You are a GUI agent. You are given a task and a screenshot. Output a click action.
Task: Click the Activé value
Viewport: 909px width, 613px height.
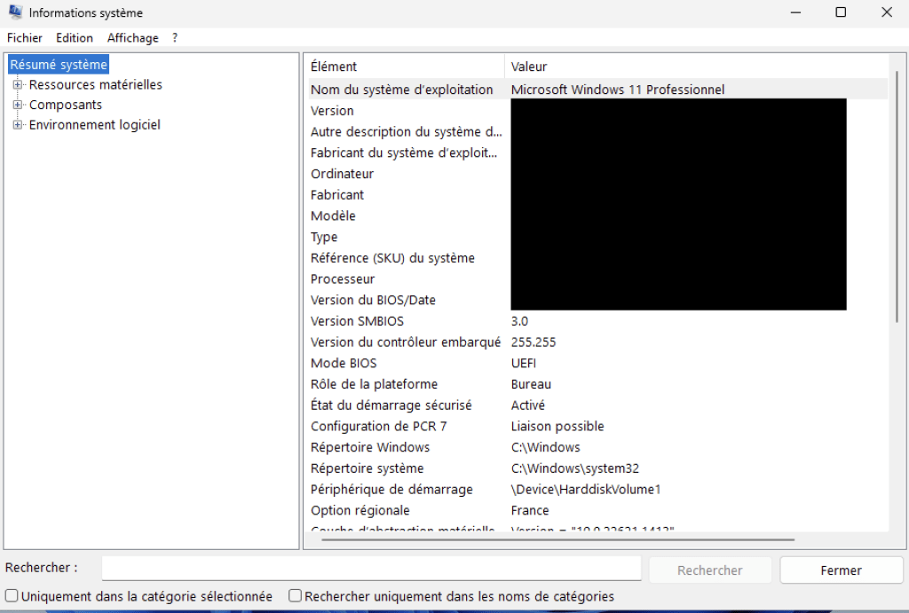527,405
